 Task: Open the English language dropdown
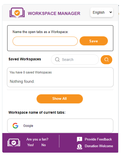(x=102, y=12)
